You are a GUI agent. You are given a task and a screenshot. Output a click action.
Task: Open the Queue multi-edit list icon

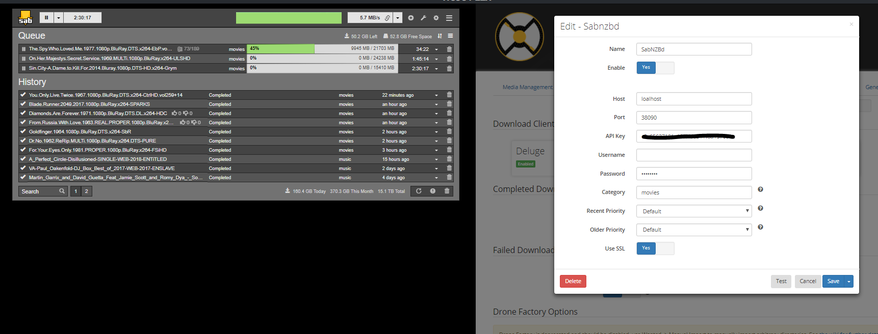pyautogui.click(x=450, y=36)
